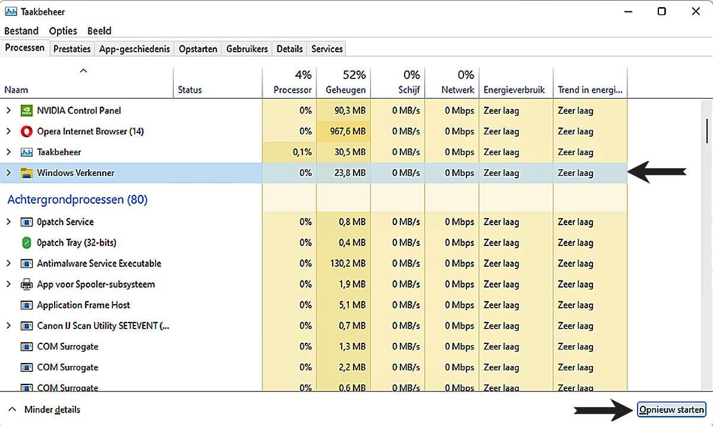Screen dimensions: 713x426
Task: Expand App voor Spooler-subsysteem
Action: (8, 285)
